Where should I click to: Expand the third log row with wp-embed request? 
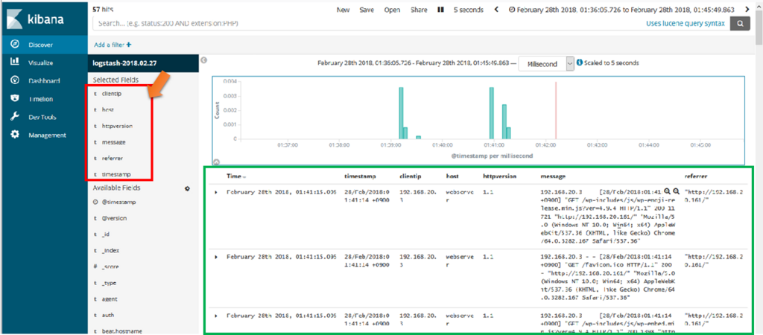pos(216,318)
